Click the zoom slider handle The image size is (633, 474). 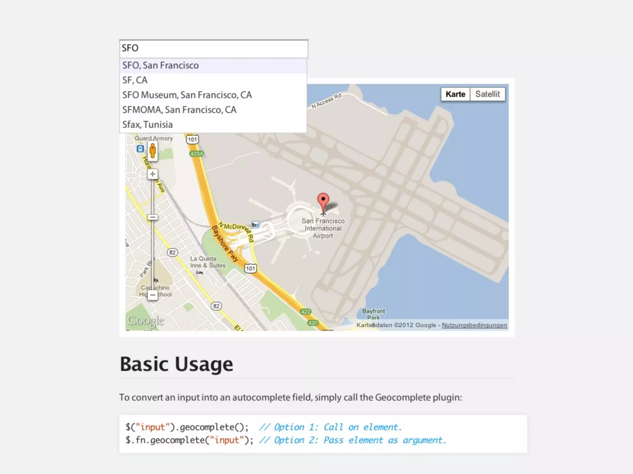(152, 217)
